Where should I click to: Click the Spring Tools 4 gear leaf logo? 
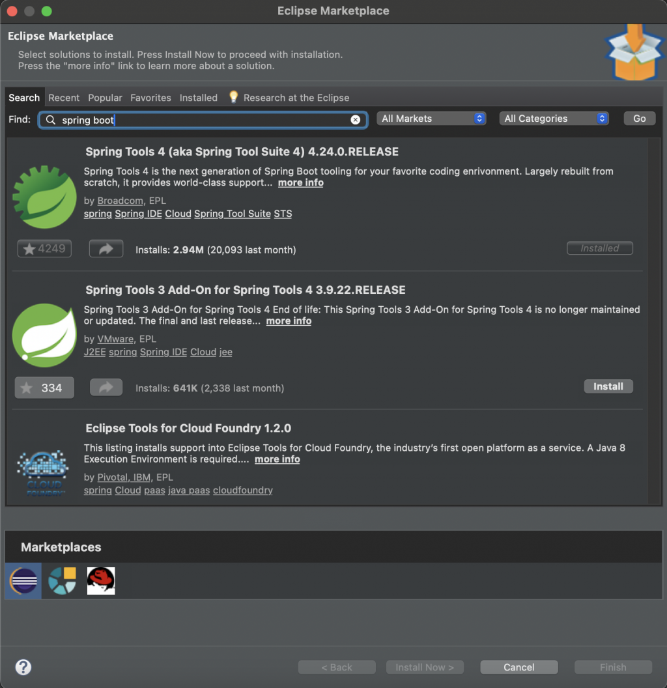click(x=44, y=197)
